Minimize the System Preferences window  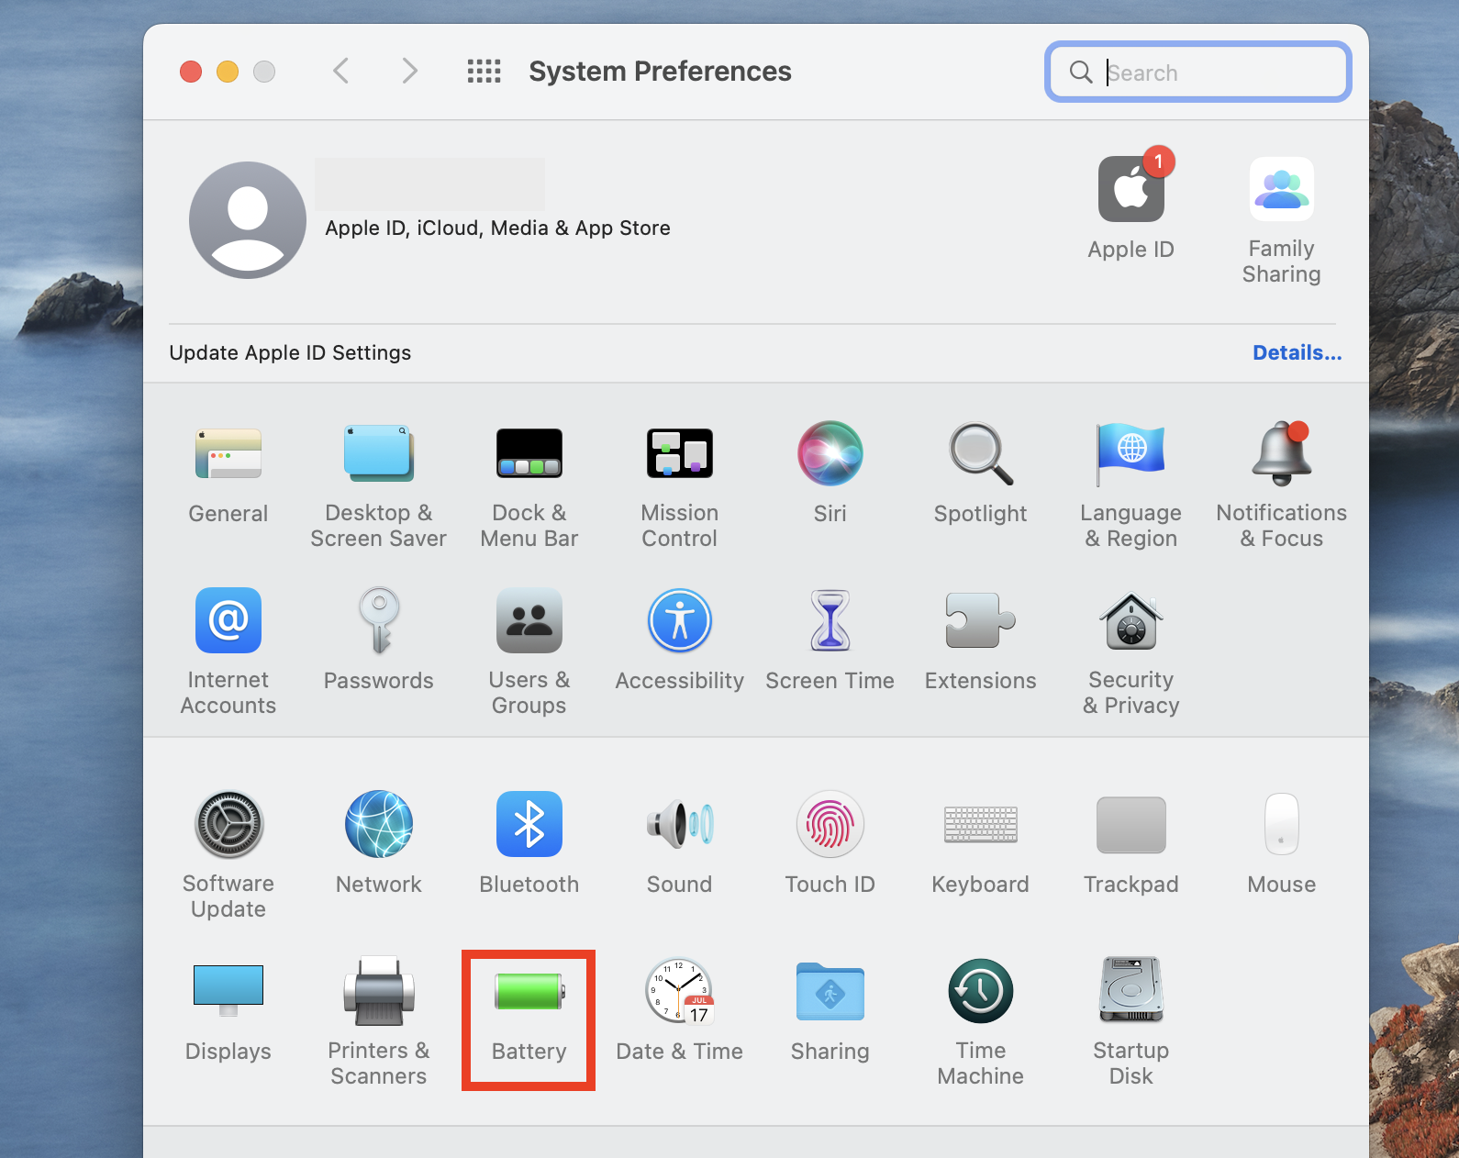tap(228, 72)
